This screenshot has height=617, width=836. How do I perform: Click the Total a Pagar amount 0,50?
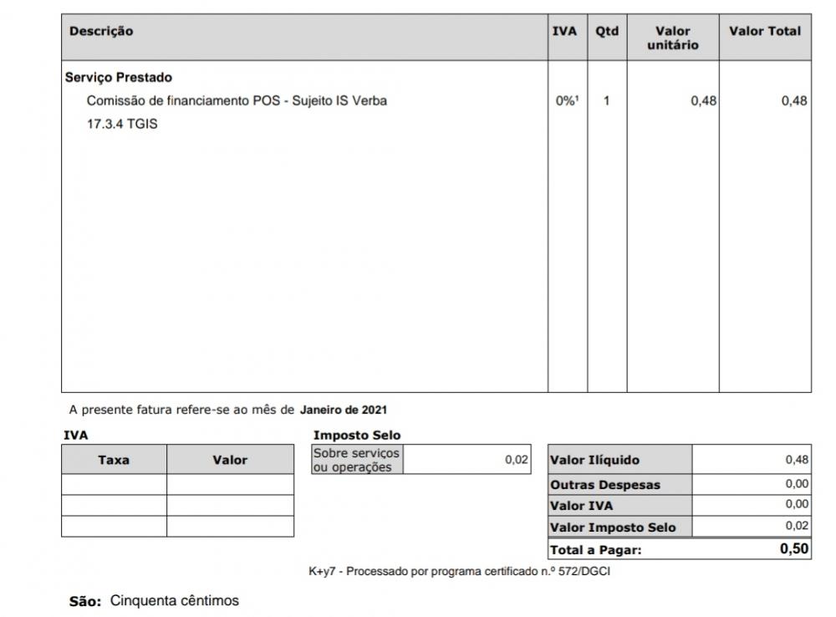tap(793, 549)
